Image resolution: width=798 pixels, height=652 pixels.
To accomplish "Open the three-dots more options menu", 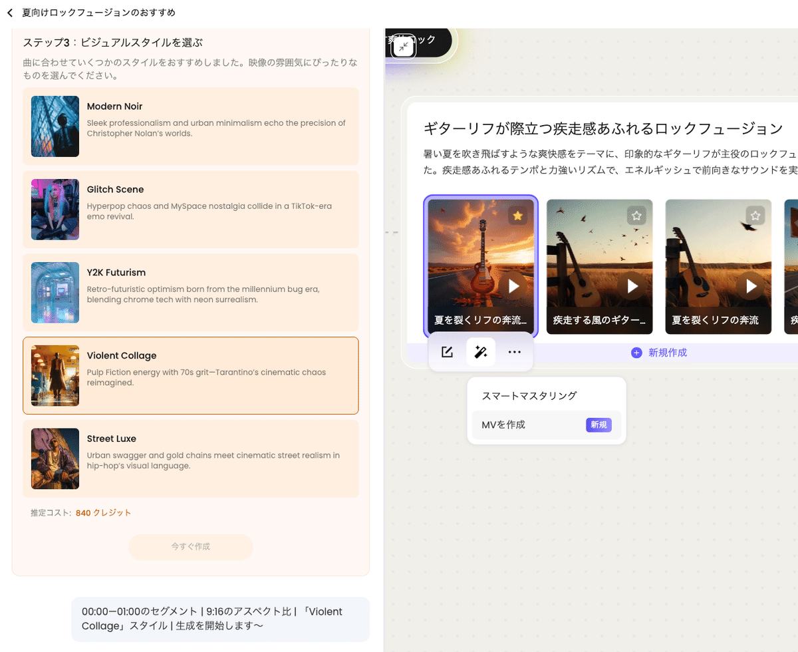I will [514, 352].
